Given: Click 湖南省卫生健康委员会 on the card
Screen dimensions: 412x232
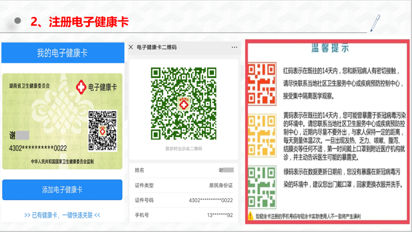Looking at the screenshot, I should coord(29,86).
